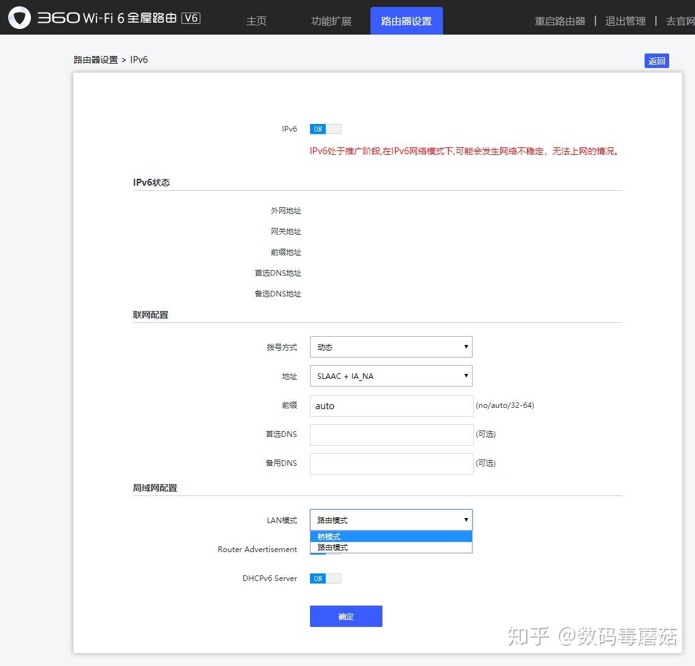Focus the 前缀 input containing auto
695x666 pixels.
pyautogui.click(x=391, y=406)
